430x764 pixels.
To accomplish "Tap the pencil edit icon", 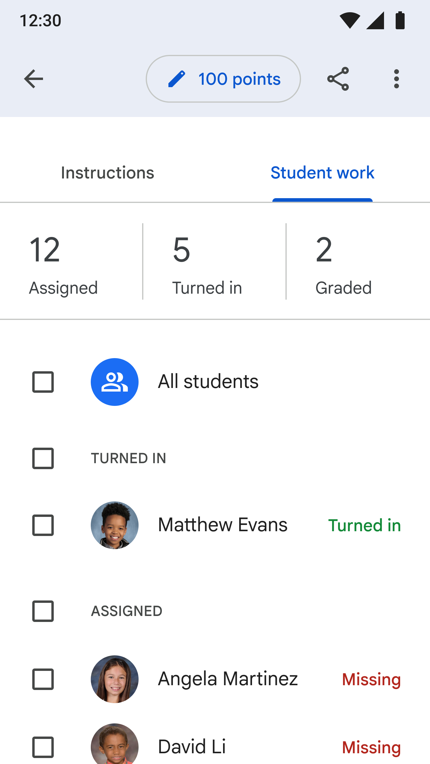I will point(177,79).
